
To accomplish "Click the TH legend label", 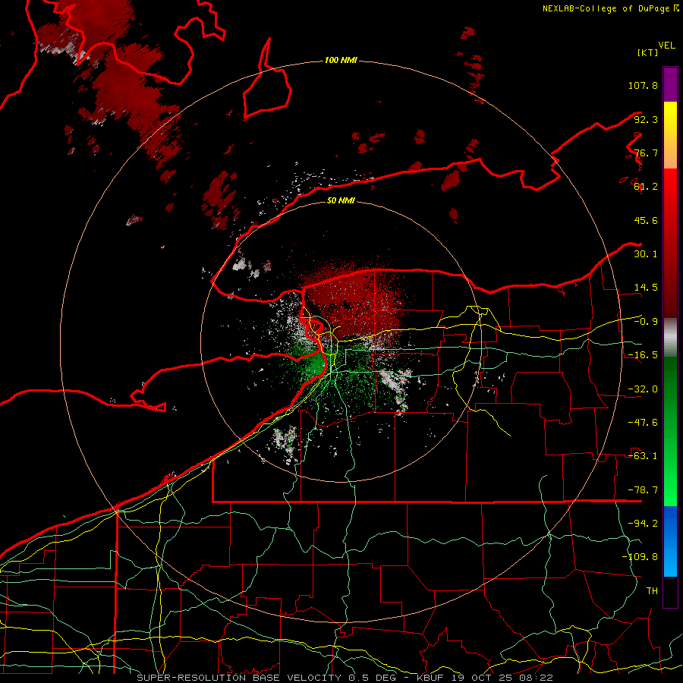I will [x=652, y=591].
